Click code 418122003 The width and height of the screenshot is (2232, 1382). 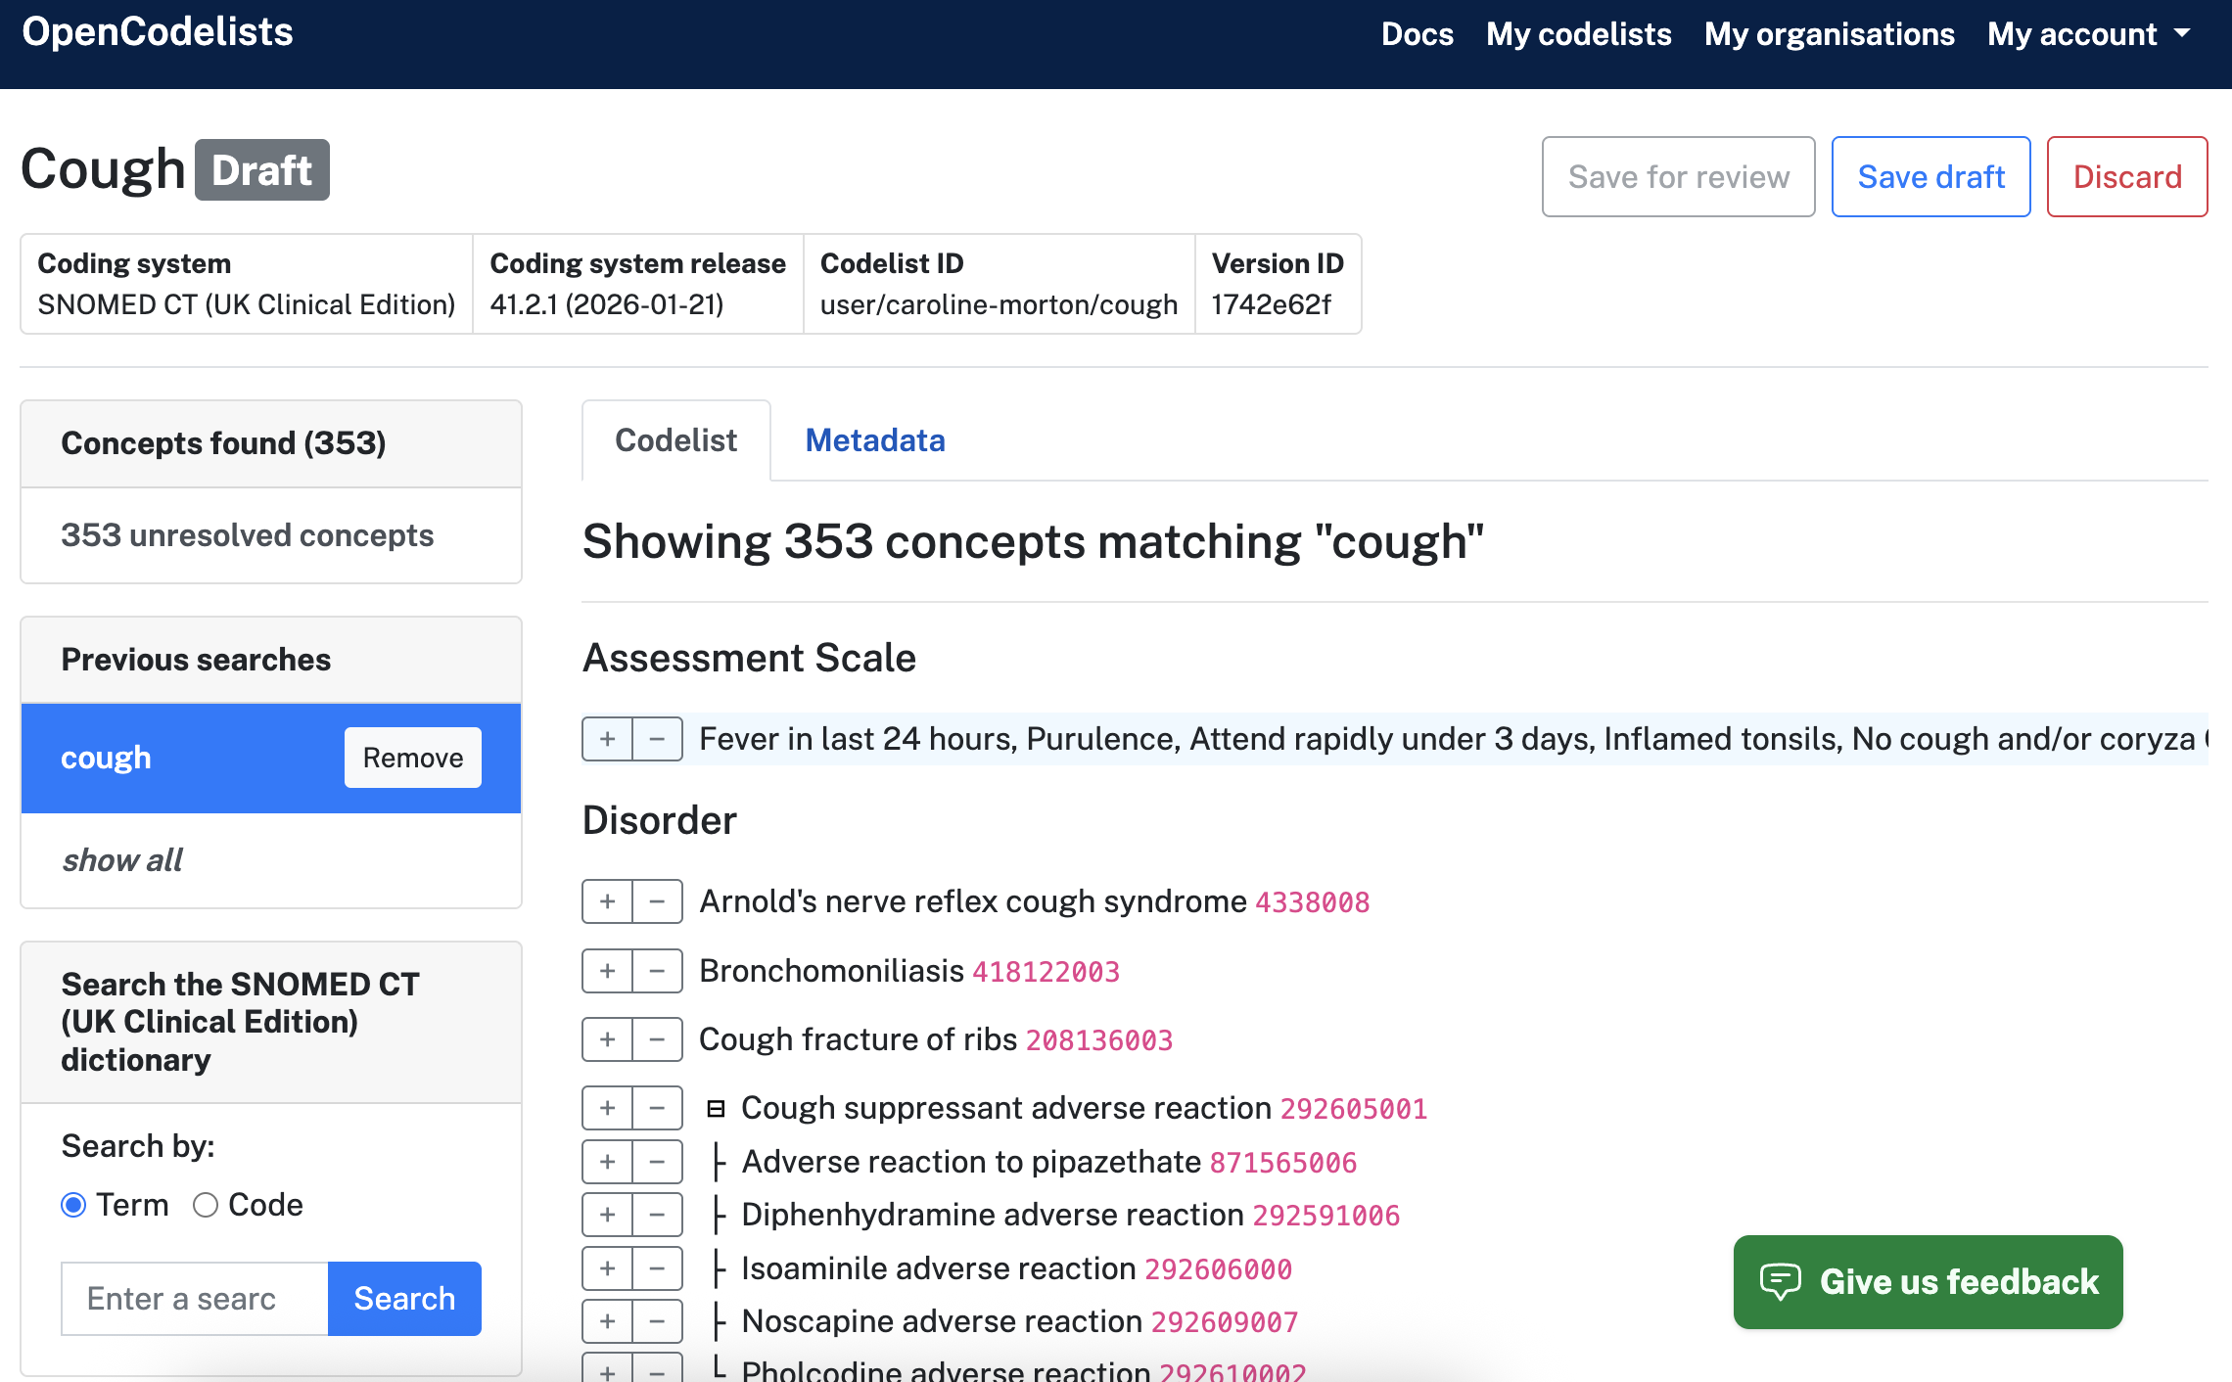click(1046, 972)
